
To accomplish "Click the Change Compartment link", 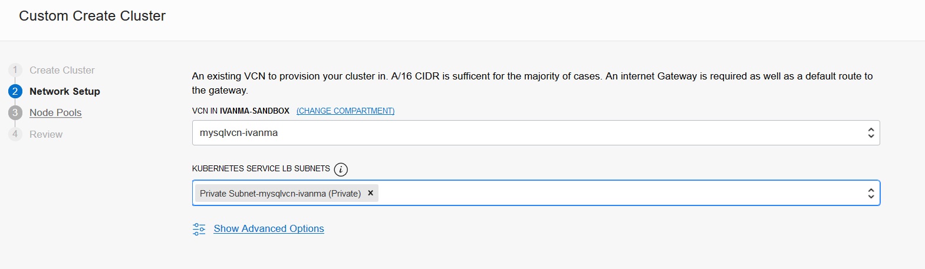I will coord(345,111).
